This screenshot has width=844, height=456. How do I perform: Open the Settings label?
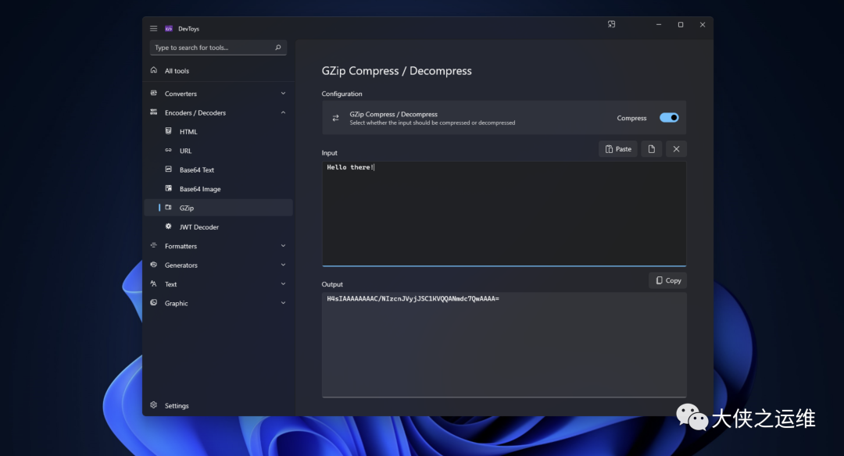point(177,406)
